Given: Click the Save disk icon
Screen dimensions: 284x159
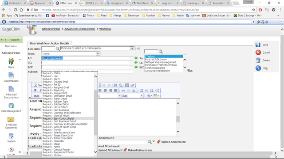Looking at the screenshot, I should click(258, 45).
